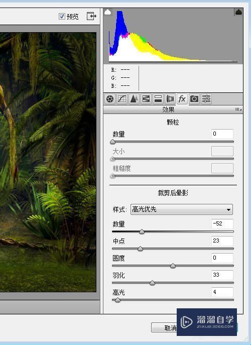Click the 羽化 label
The image size is (251, 345).
tap(118, 275)
